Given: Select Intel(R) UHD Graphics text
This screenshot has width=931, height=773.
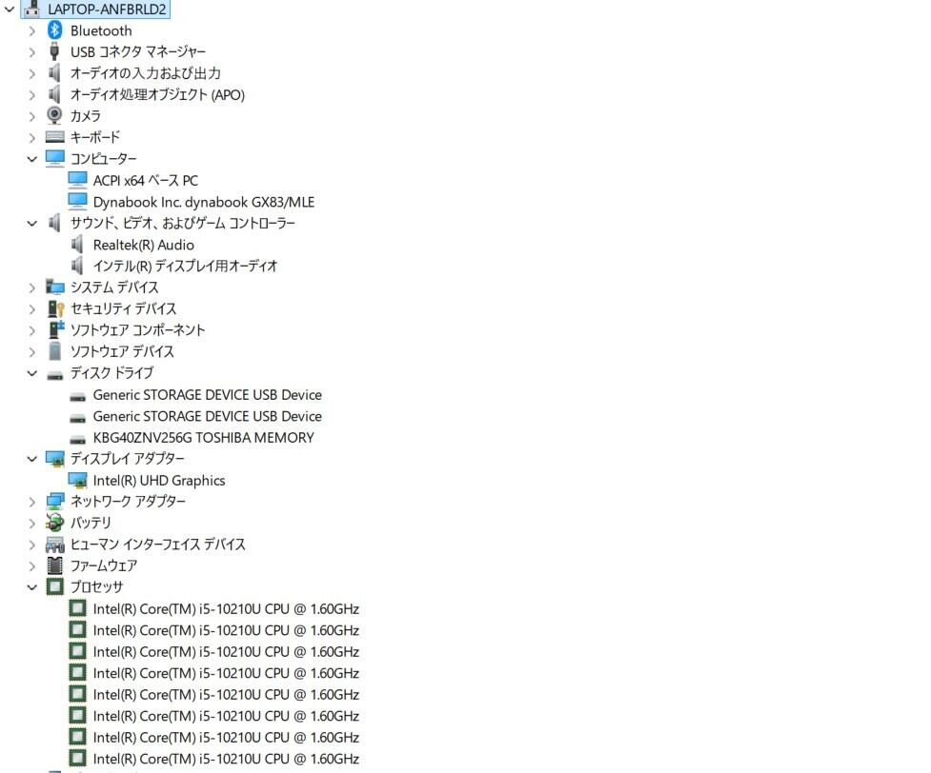Looking at the screenshot, I should pos(159,480).
